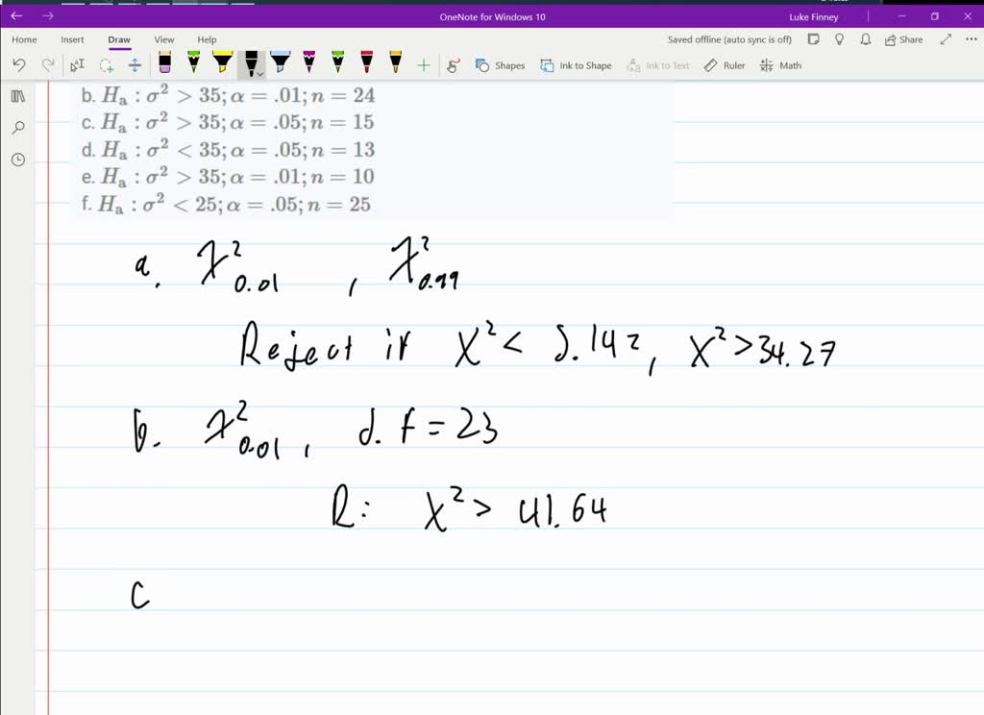Open Search in the left sidebar
The height and width of the screenshot is (715, 984).
(17, 127)
